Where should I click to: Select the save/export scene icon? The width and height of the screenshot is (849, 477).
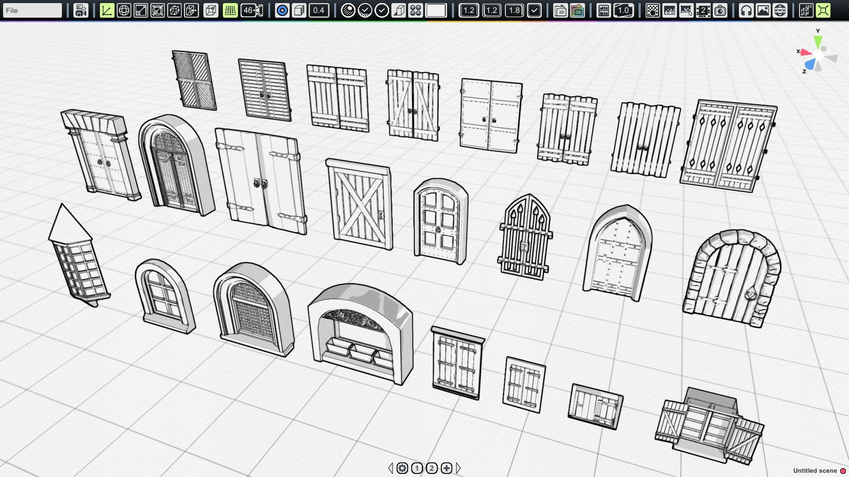pos(80,10)
